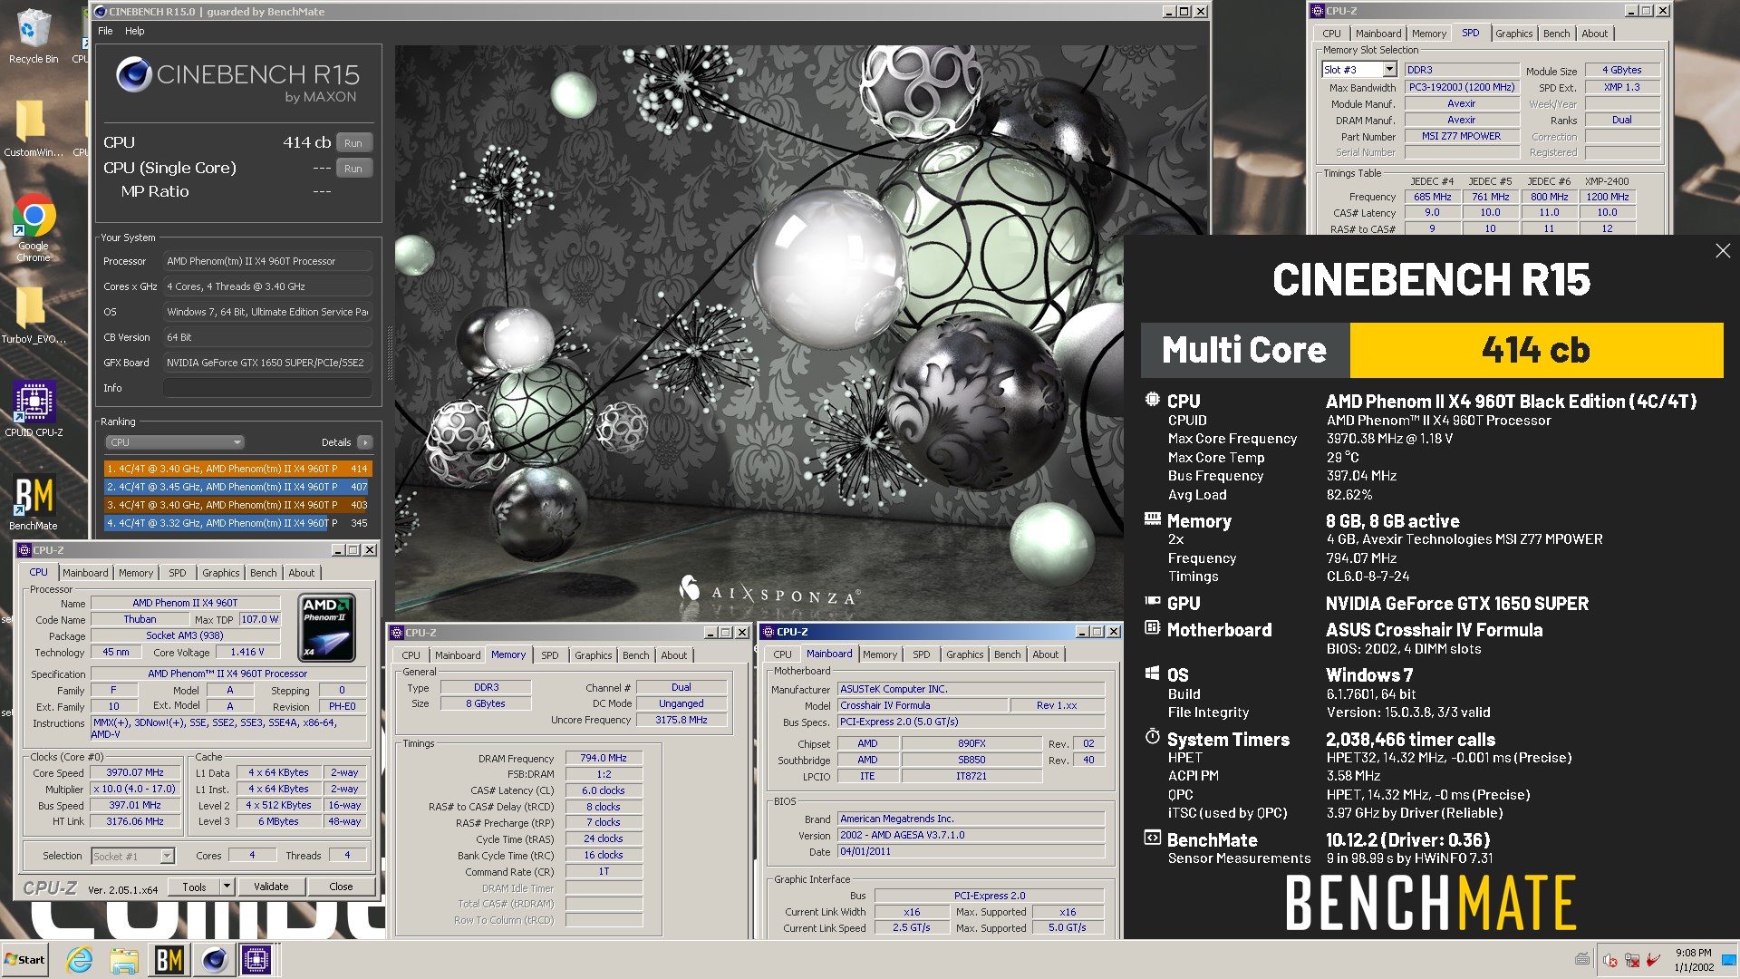
Task: Select ranking entry scoring 407
Action: [x=237, y=487]
